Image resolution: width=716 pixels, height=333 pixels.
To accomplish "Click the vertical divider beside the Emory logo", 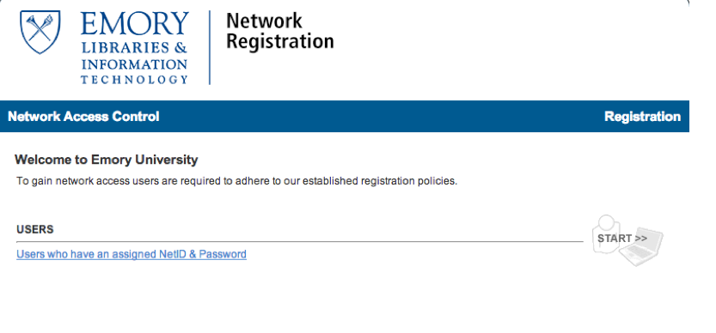I will click(210, 47).
